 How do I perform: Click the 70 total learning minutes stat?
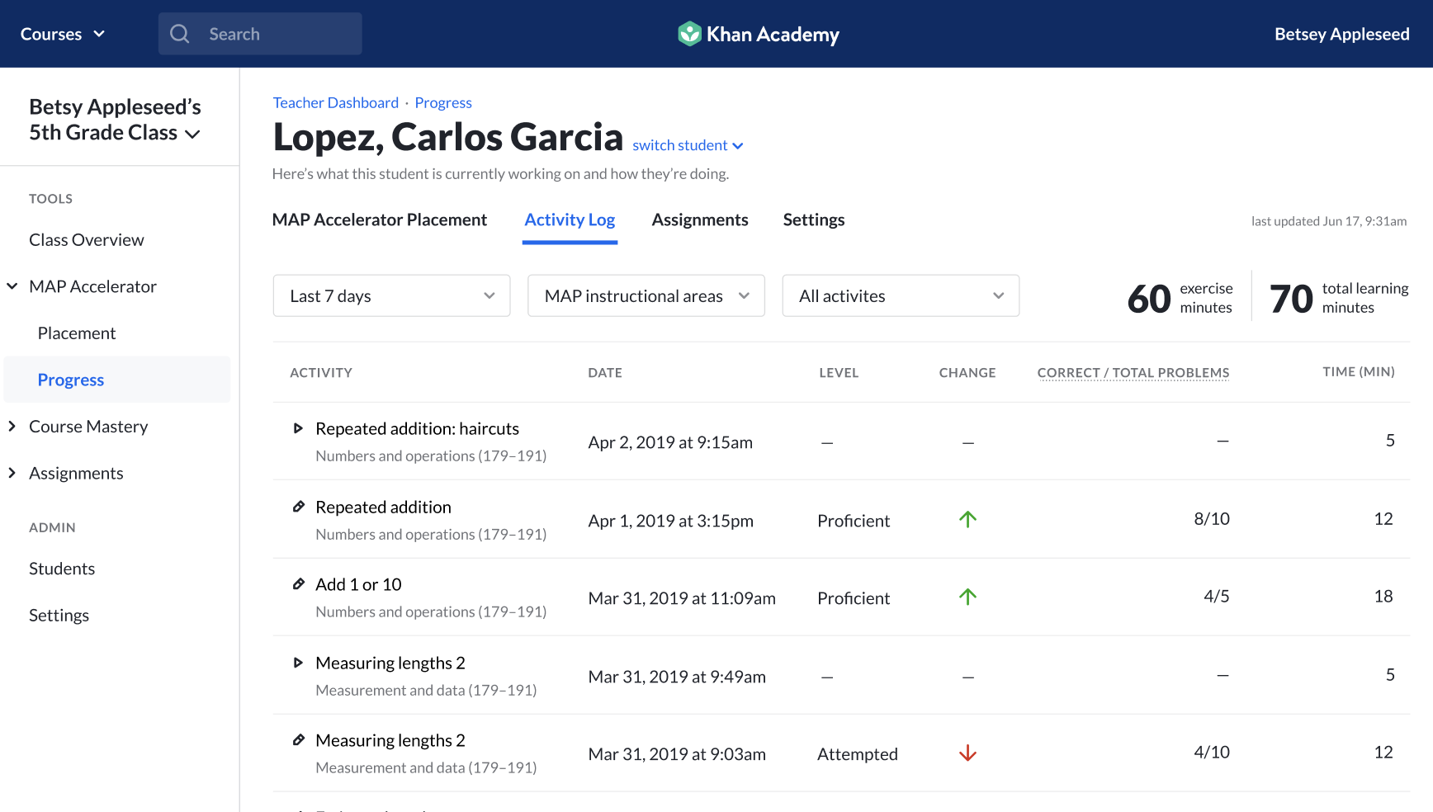tap(1339, 298)
